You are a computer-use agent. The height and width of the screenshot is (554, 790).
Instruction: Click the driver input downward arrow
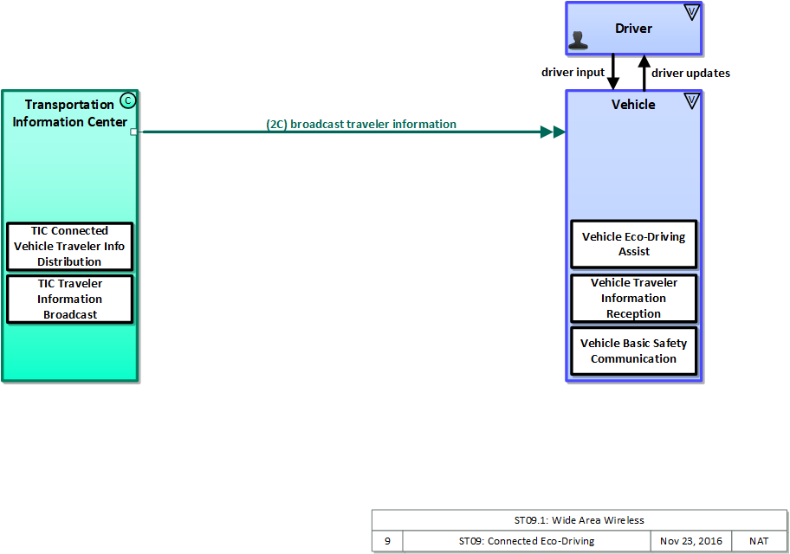click(x=613, y=73)
